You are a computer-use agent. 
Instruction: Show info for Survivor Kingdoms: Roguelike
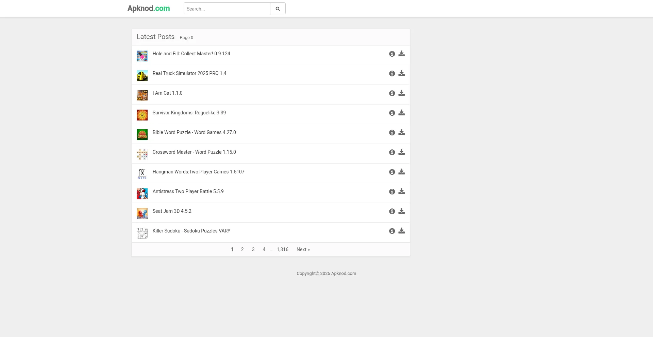point(392,113)
